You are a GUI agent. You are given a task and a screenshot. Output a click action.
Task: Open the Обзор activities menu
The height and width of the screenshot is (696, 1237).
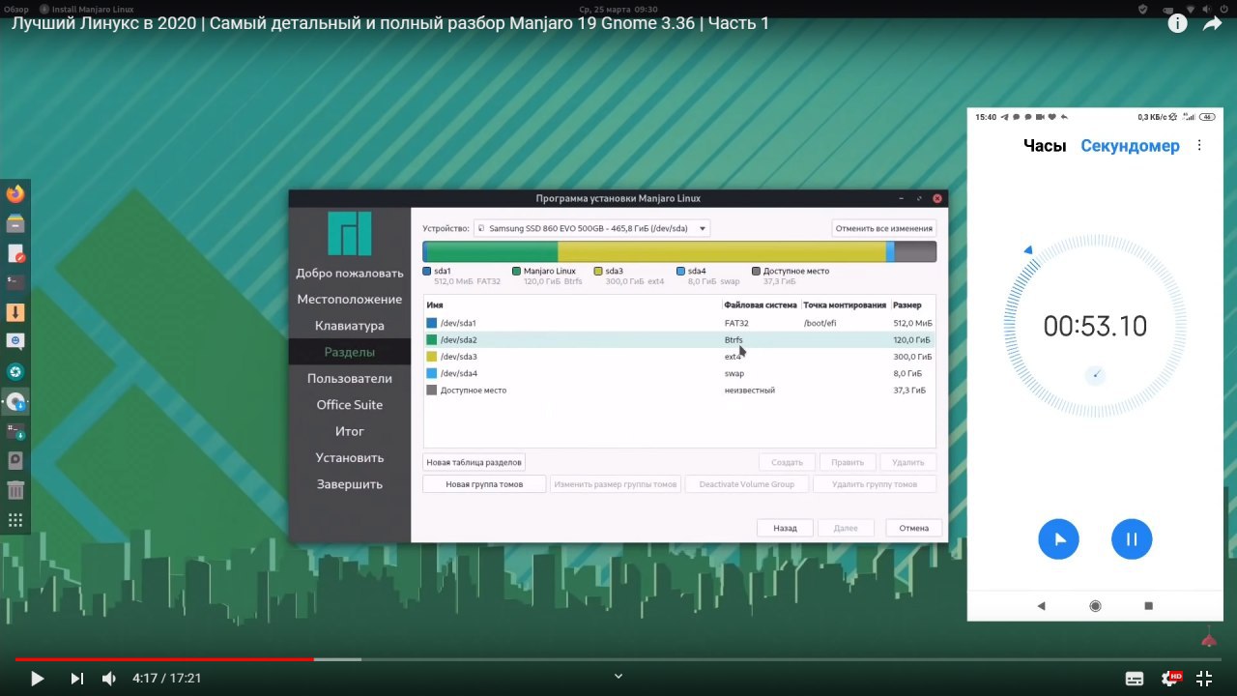[16, 9]
